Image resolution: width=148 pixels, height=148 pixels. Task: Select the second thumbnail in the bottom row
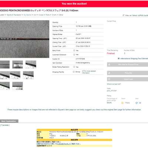[18, 86]
